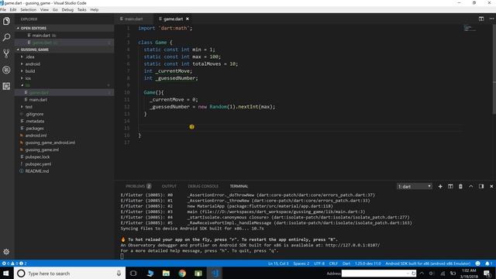Open Task View on the taskbar
This screenshot has width=496, height=279.
(x=133, y=274)
